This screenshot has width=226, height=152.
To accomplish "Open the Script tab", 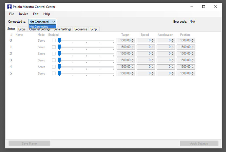I will coord(94,29).
